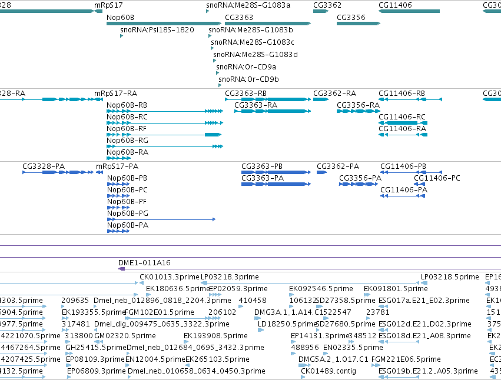Screen dimensions: 501x380
Task: Select the CG3356 gene bar
Action: point(359,24)
